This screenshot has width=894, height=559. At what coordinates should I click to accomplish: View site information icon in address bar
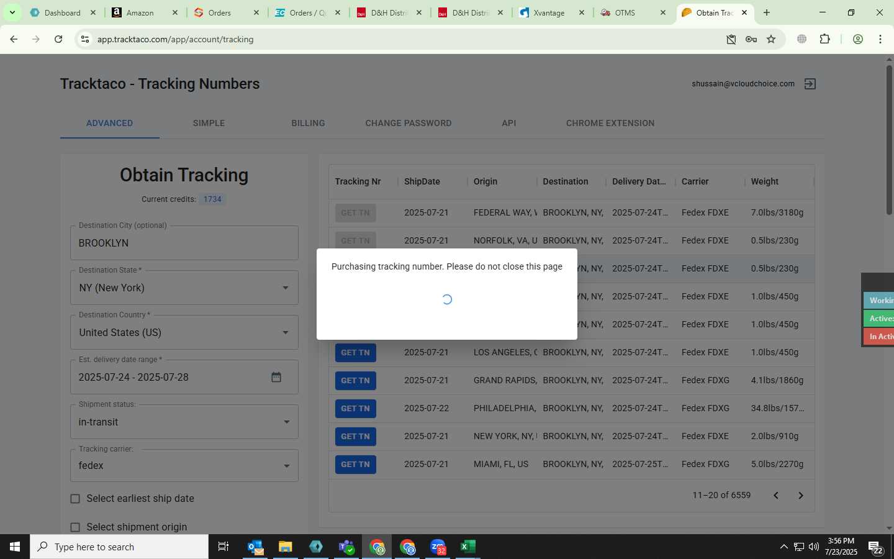pos(85,39)
